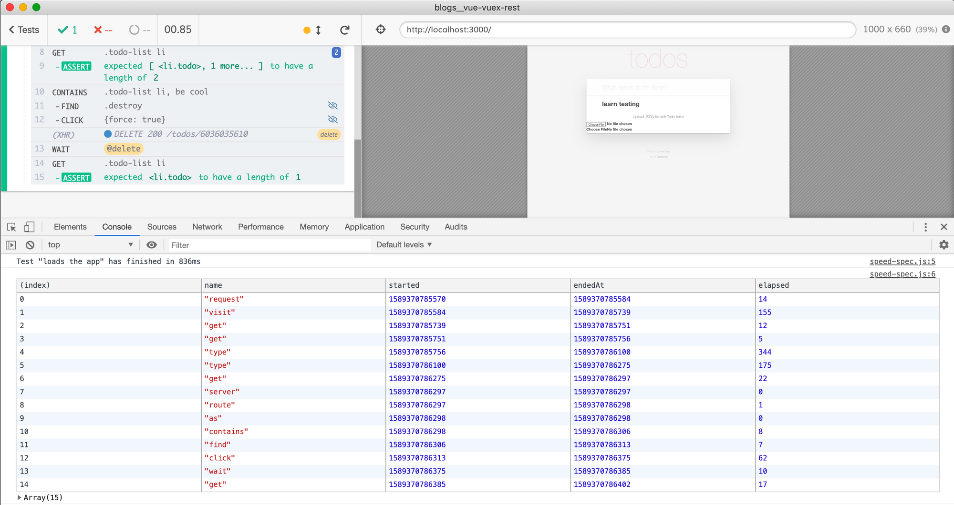Open DevTools three-dot customize menu

(x=925, y=227)
